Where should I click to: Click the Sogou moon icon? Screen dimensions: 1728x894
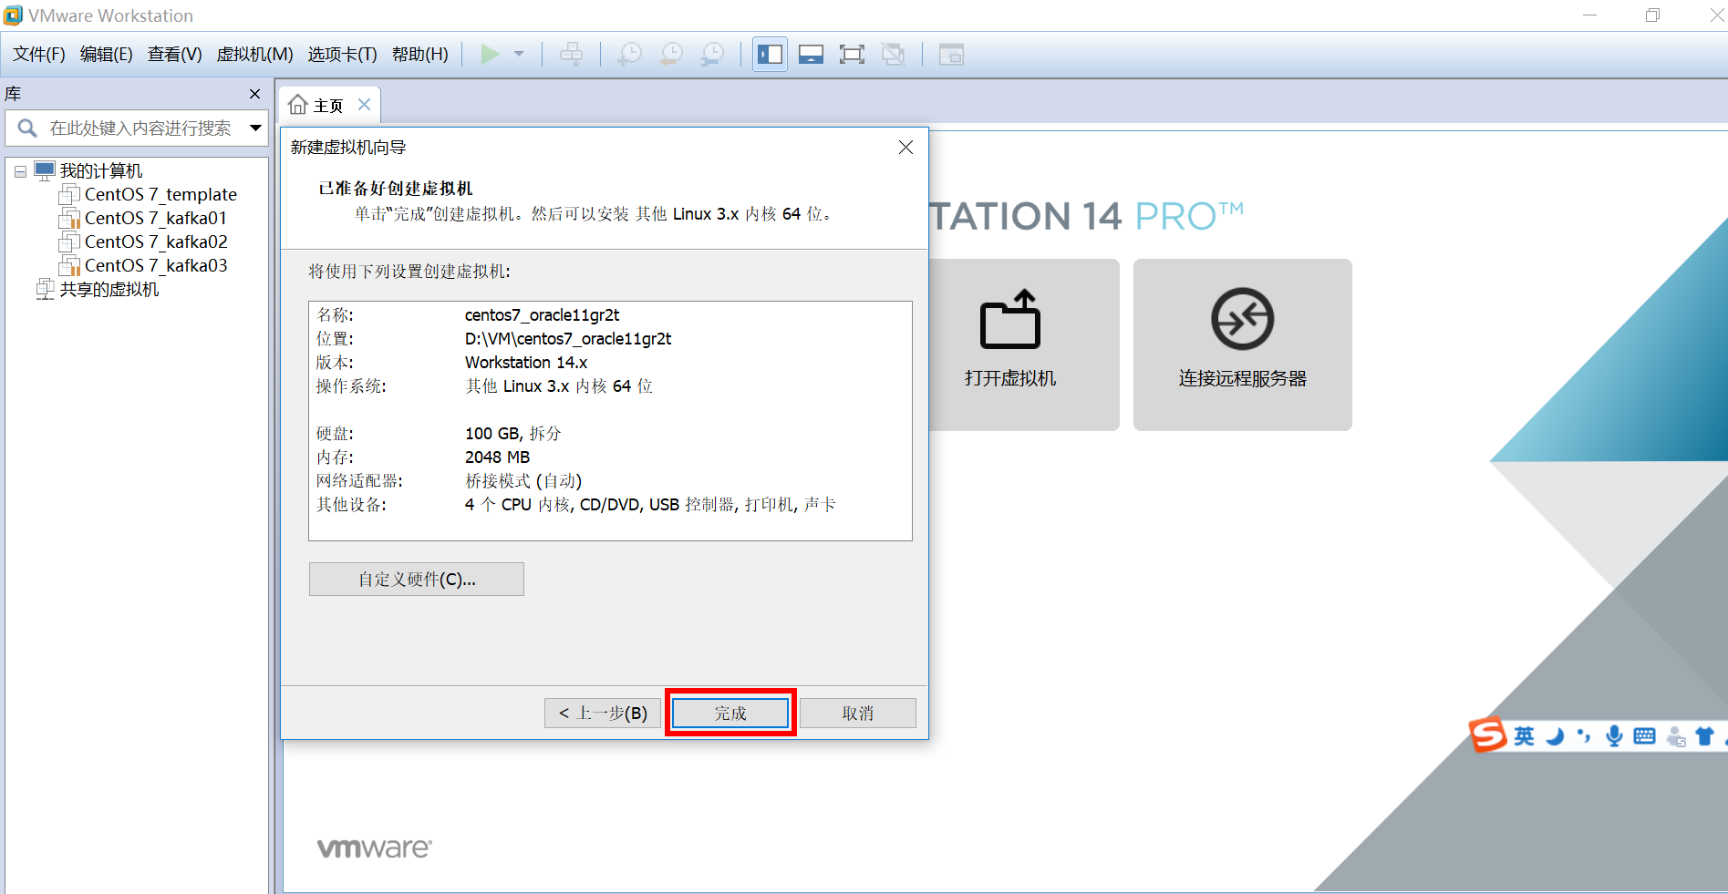pyautogui.click(x=1556, y=736)
